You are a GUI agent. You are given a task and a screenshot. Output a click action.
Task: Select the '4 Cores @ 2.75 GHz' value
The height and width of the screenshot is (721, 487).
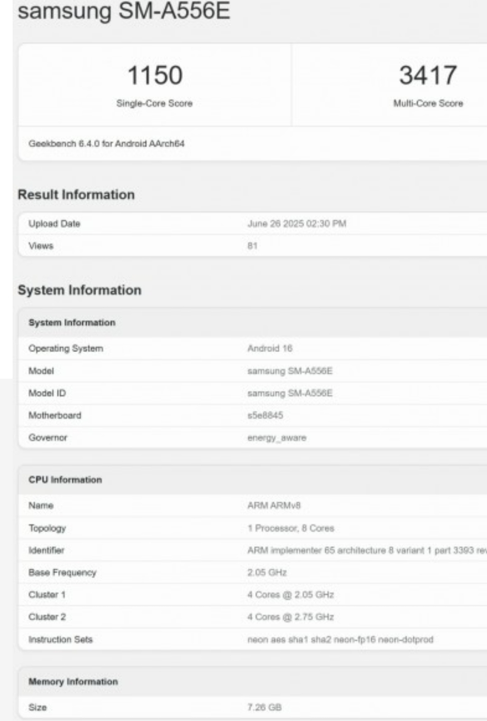coord(290,617)
